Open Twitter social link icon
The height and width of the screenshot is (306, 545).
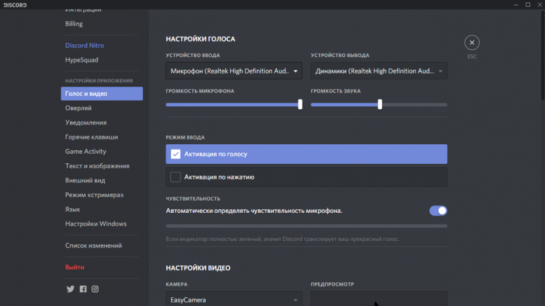click(x=71, y=289)
